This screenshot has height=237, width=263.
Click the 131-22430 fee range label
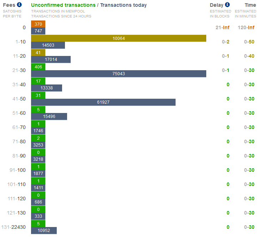(x=14, y=227)
